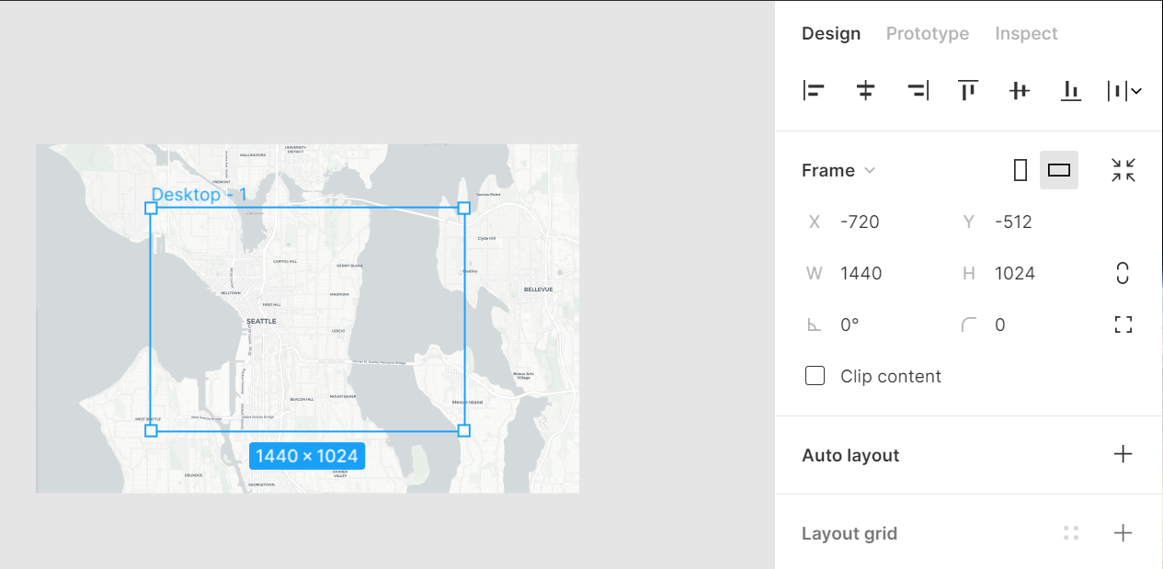Toggle the Clip content checkbox
1163x569 pixels.
(x=815, y=376)
